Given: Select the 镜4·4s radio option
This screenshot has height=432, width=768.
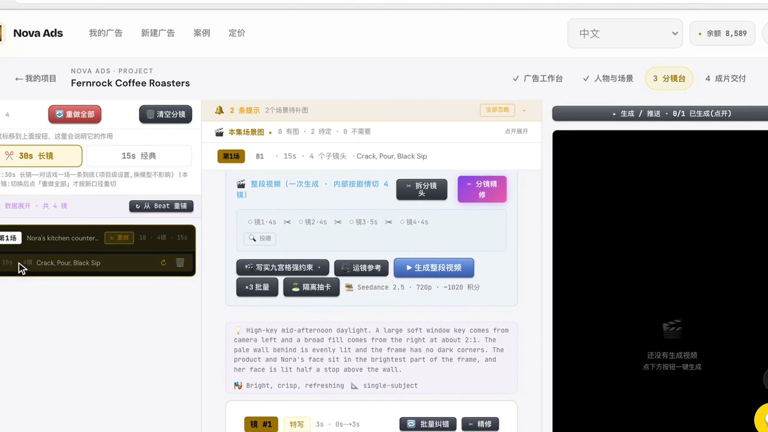Looking at the screenshot, I should pyautogui.click(x=414, y=222).
